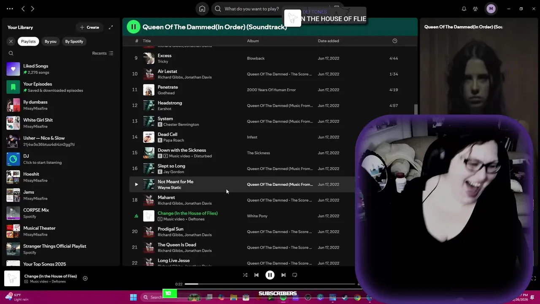Open the now playing White Pony cover thumbnail
This screenshot has width=540, height=304.
pos(12,279)
